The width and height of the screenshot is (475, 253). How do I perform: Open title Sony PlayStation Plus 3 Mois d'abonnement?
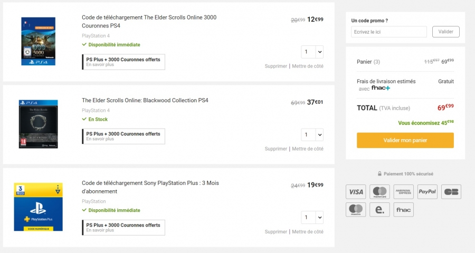click(150, 187)
